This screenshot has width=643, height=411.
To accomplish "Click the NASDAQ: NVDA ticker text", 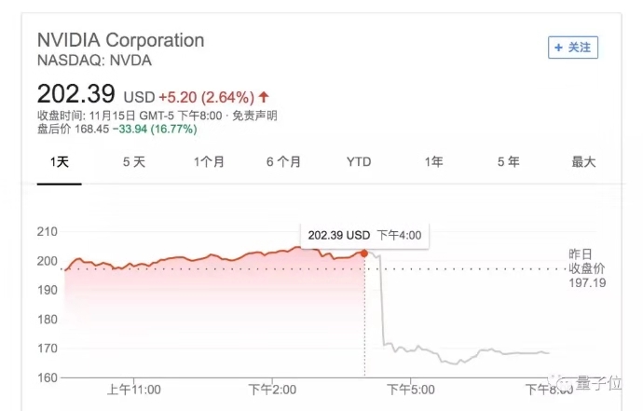I will point(94,61).
